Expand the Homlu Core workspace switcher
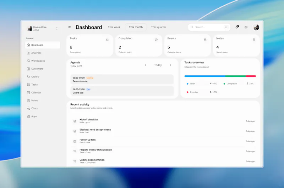Screen dimensions: 284x188 point(57,28)
